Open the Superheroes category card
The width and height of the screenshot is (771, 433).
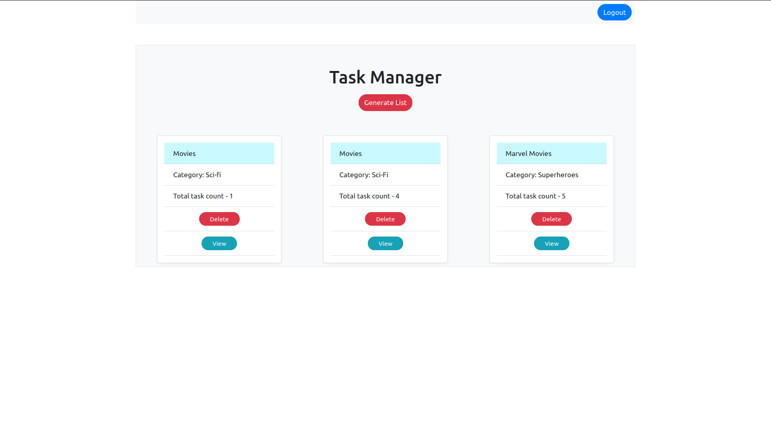551,243
